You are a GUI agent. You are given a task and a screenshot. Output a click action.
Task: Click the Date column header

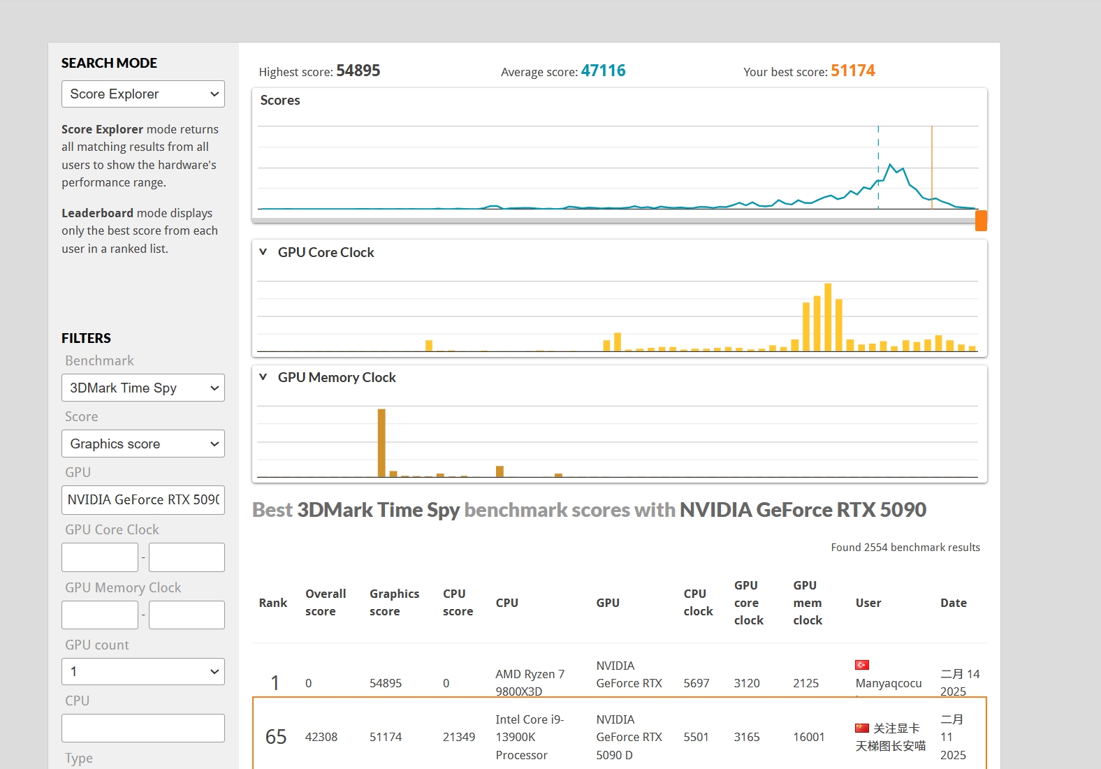pyautogui.click(x=954, y=603)
